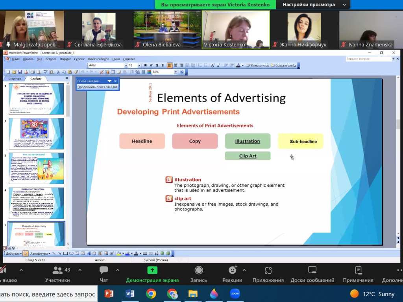Open the PowerPoint Help question mark icon
The width and height of the screenshot is (403, 302).
[x=182, y=72]
